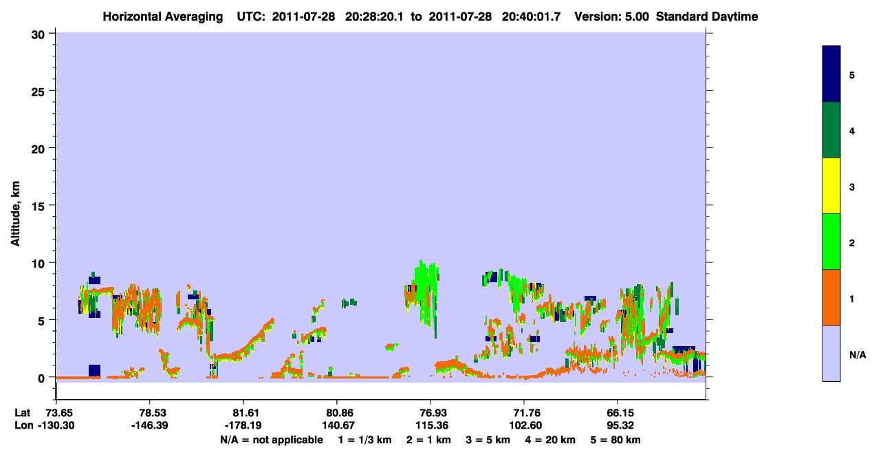Viewport: 894px width, 459px height.
Task: Click the longitude value -146.39
Action: point(150,425)
